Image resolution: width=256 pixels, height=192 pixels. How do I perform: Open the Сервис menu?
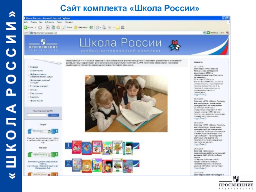click(x=60, y=22)
